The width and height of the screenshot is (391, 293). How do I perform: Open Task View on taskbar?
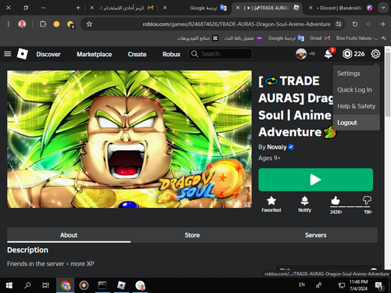tap(46, 285)
